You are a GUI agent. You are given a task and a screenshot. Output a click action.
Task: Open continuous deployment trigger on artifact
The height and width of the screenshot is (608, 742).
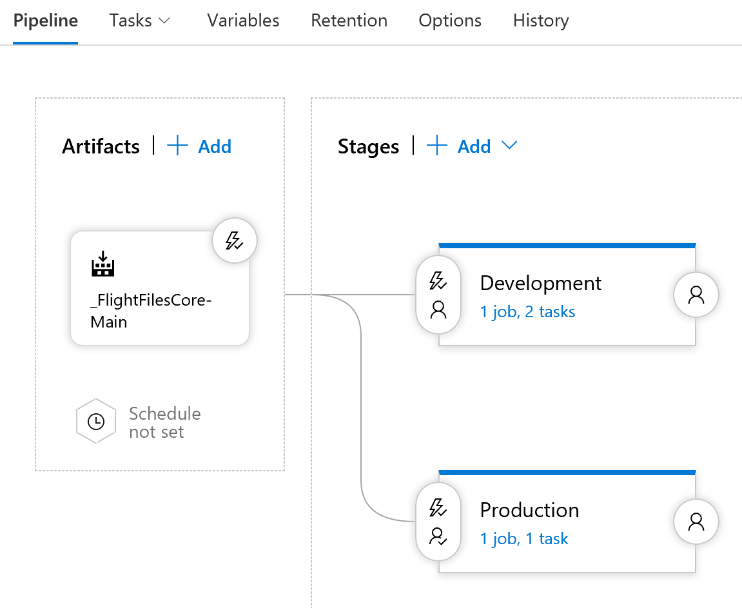235,241
